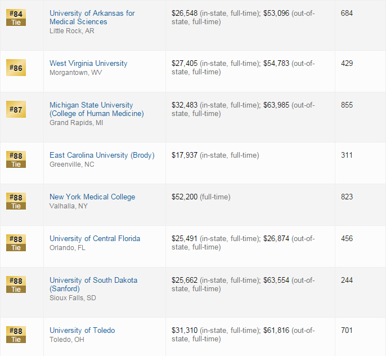This screenshot has width=386, height=356.
Task: Click the #86 rank badge
Action: click(x=16, y=68)
